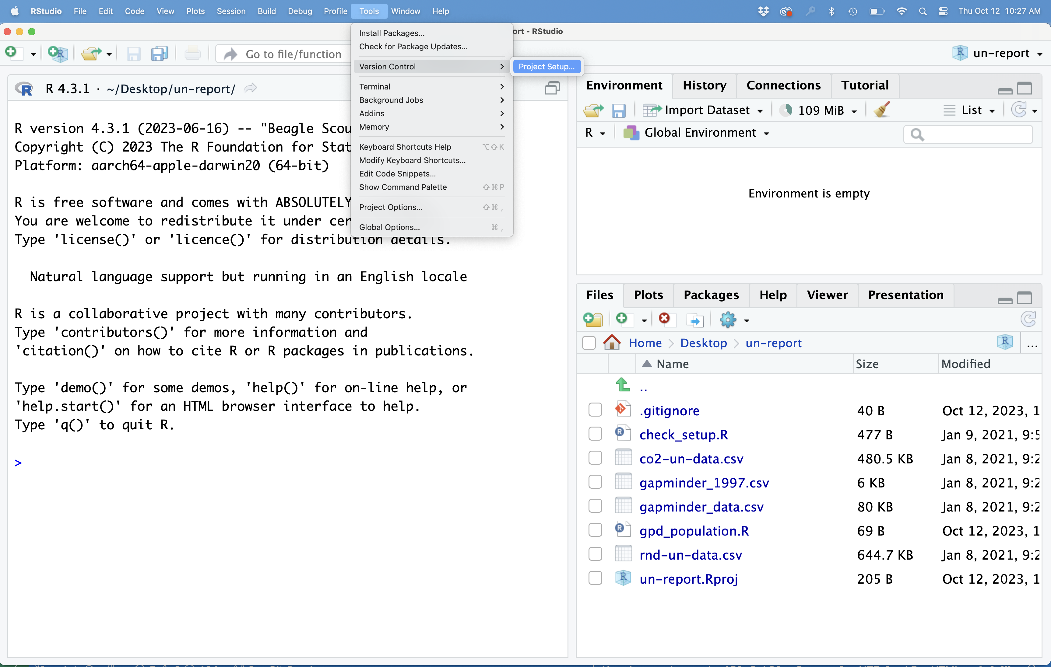Viewport: 1051px width, 667px height.
Task: Refresh the Files pane listing
Action: tap(1028, 319)
